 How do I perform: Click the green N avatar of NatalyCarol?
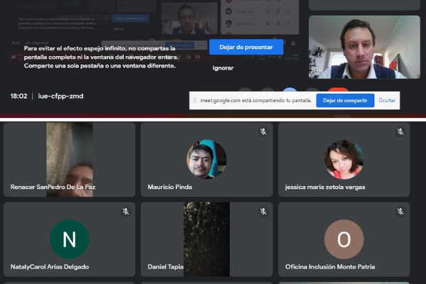[69, 239]
